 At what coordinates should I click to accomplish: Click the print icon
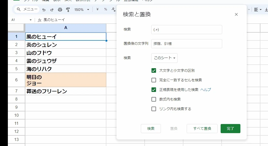pyautogui.click(x=60, y=10)
